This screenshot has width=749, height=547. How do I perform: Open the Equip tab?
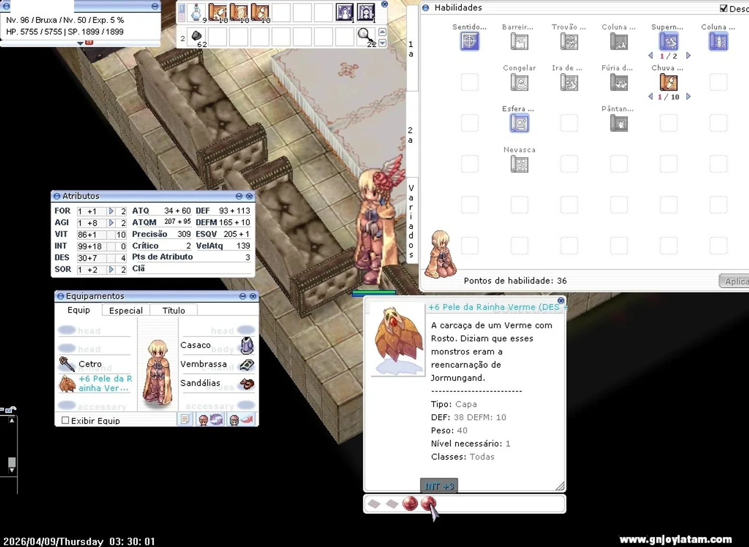pyautogui.click(x=79, y=310)
